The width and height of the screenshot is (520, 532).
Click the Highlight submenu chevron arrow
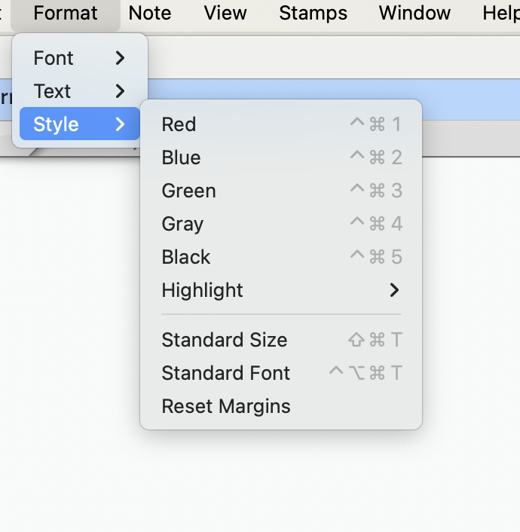click(394, 290)
